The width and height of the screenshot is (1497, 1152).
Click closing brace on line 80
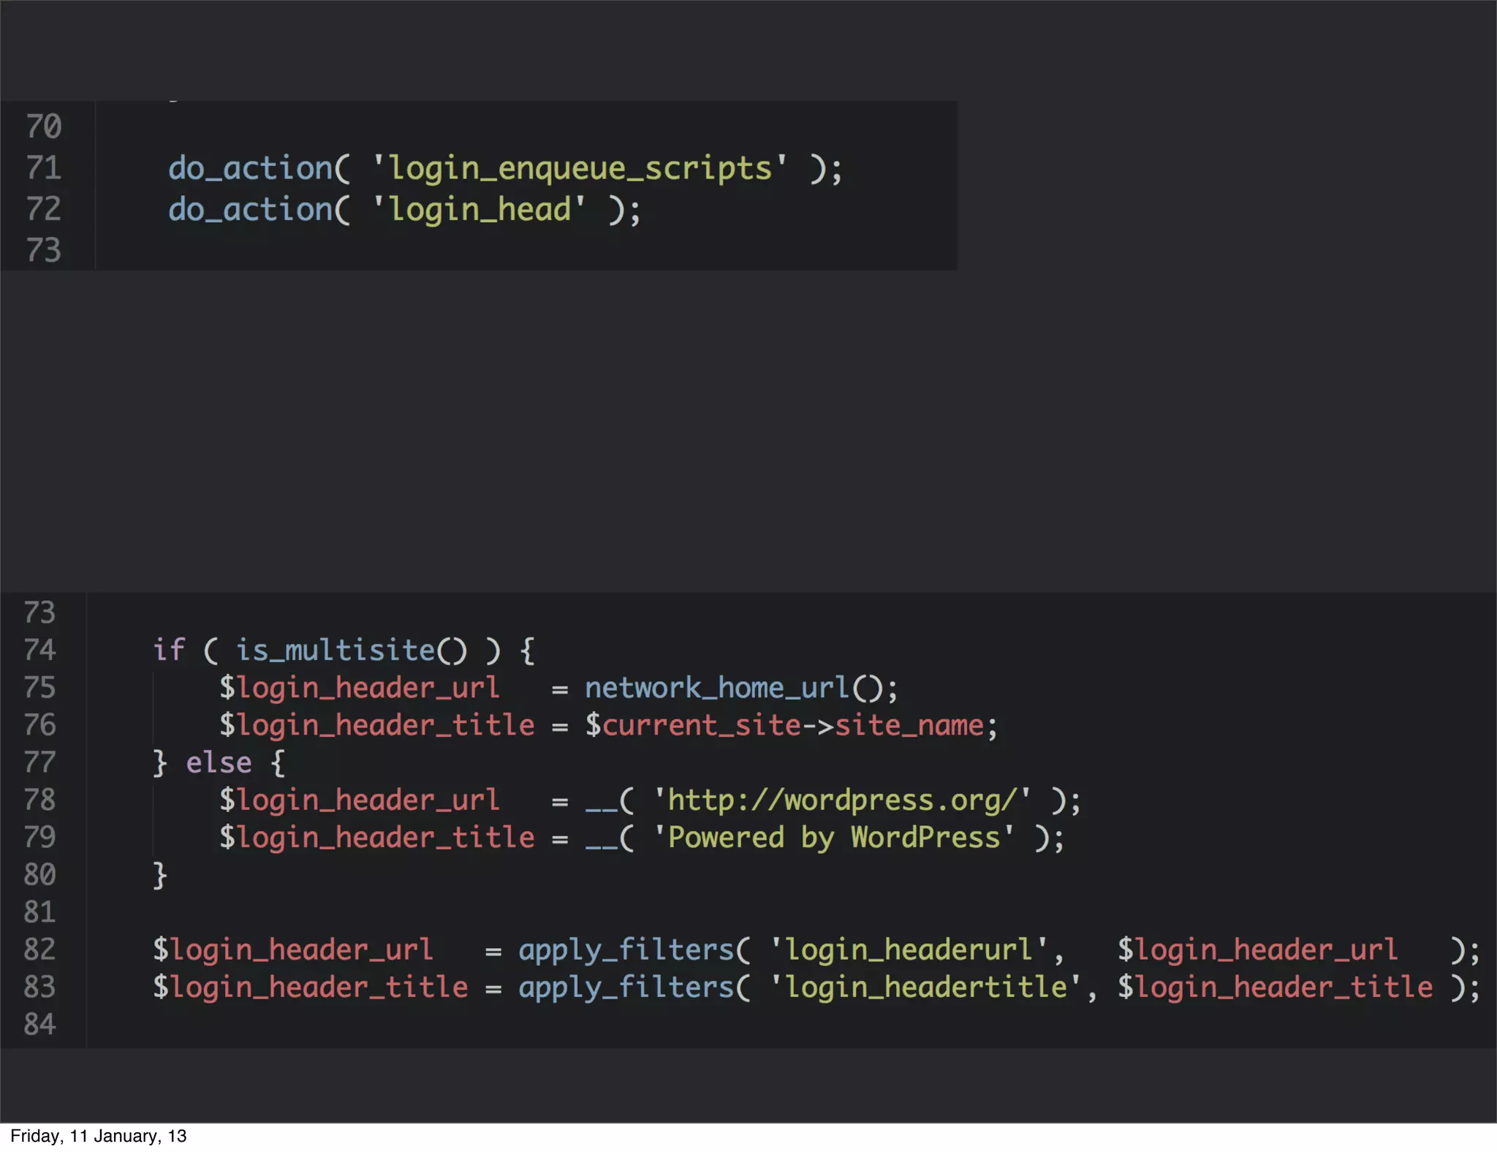coord(159,875)
